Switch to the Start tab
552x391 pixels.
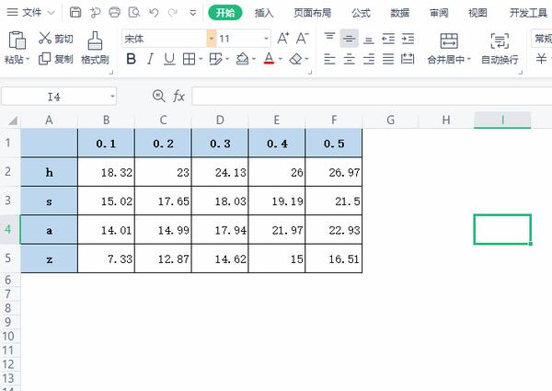coord(225,13)
